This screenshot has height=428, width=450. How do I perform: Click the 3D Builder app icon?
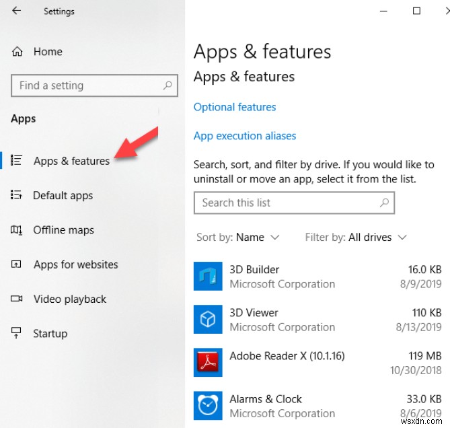pos(208,276)
